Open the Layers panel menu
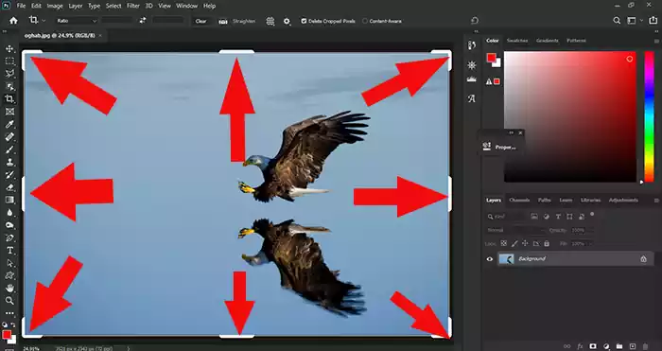Viewport: 662px width, 351px height. click(656, 201)
